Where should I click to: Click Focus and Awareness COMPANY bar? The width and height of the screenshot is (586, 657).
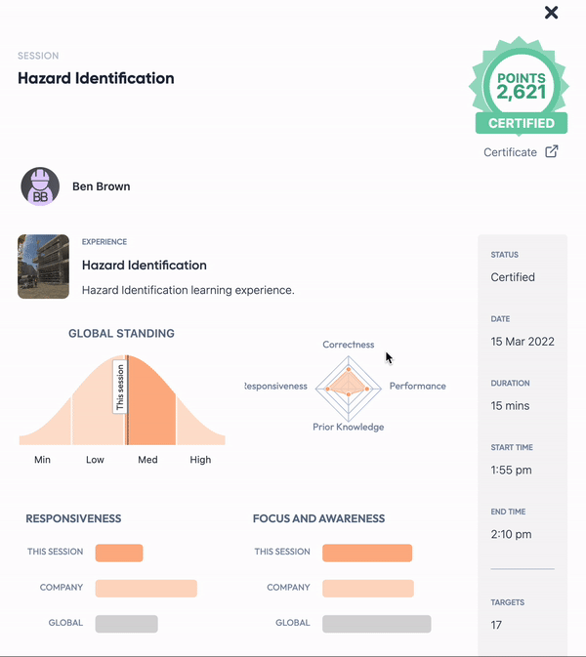368,589
